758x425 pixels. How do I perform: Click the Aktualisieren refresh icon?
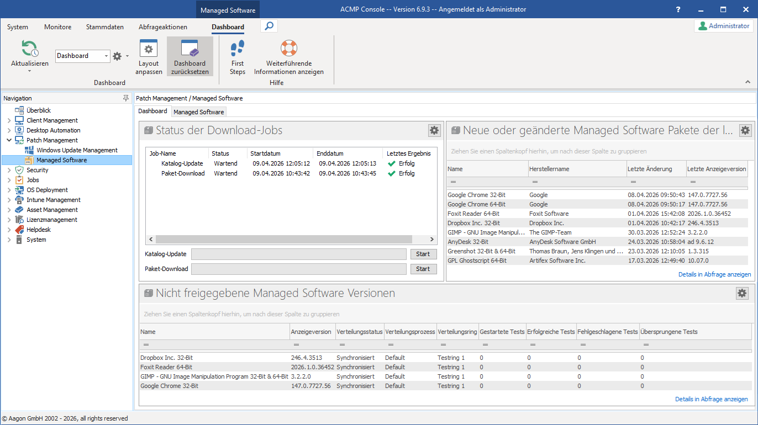coord(30,49)
